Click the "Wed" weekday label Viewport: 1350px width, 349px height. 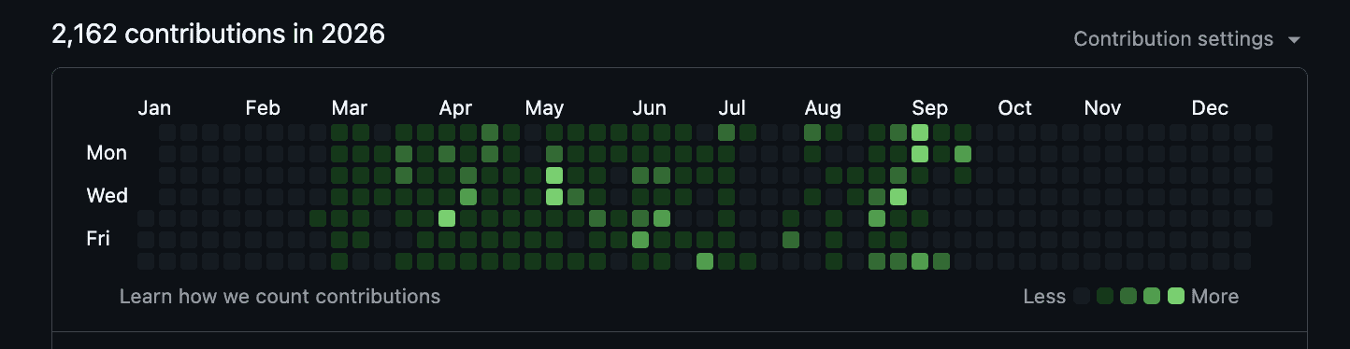pyautogui.click(x=107, y=196)
